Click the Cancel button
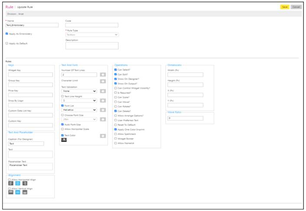 point(296,7)
